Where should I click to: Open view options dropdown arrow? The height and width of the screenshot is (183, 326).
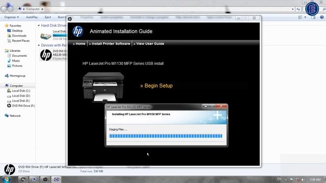pyautogui.click(x=305, y=17)
